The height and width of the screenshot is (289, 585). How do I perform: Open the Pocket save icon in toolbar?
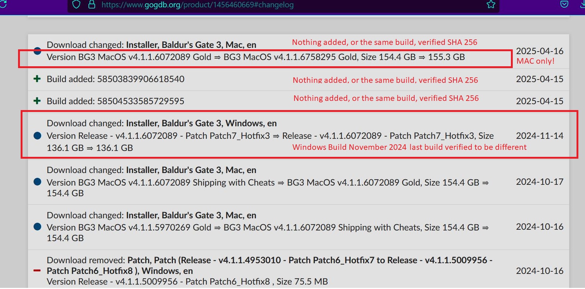tap(564, 4)
